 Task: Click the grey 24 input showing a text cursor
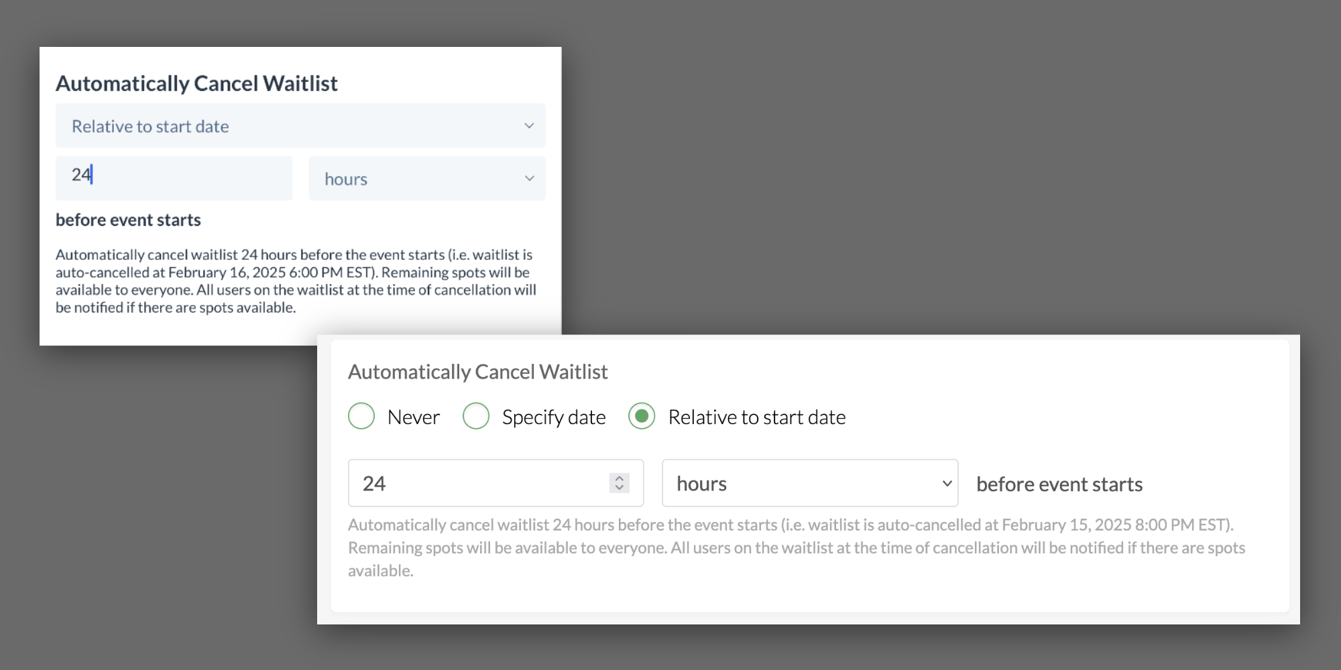(174, 178)
